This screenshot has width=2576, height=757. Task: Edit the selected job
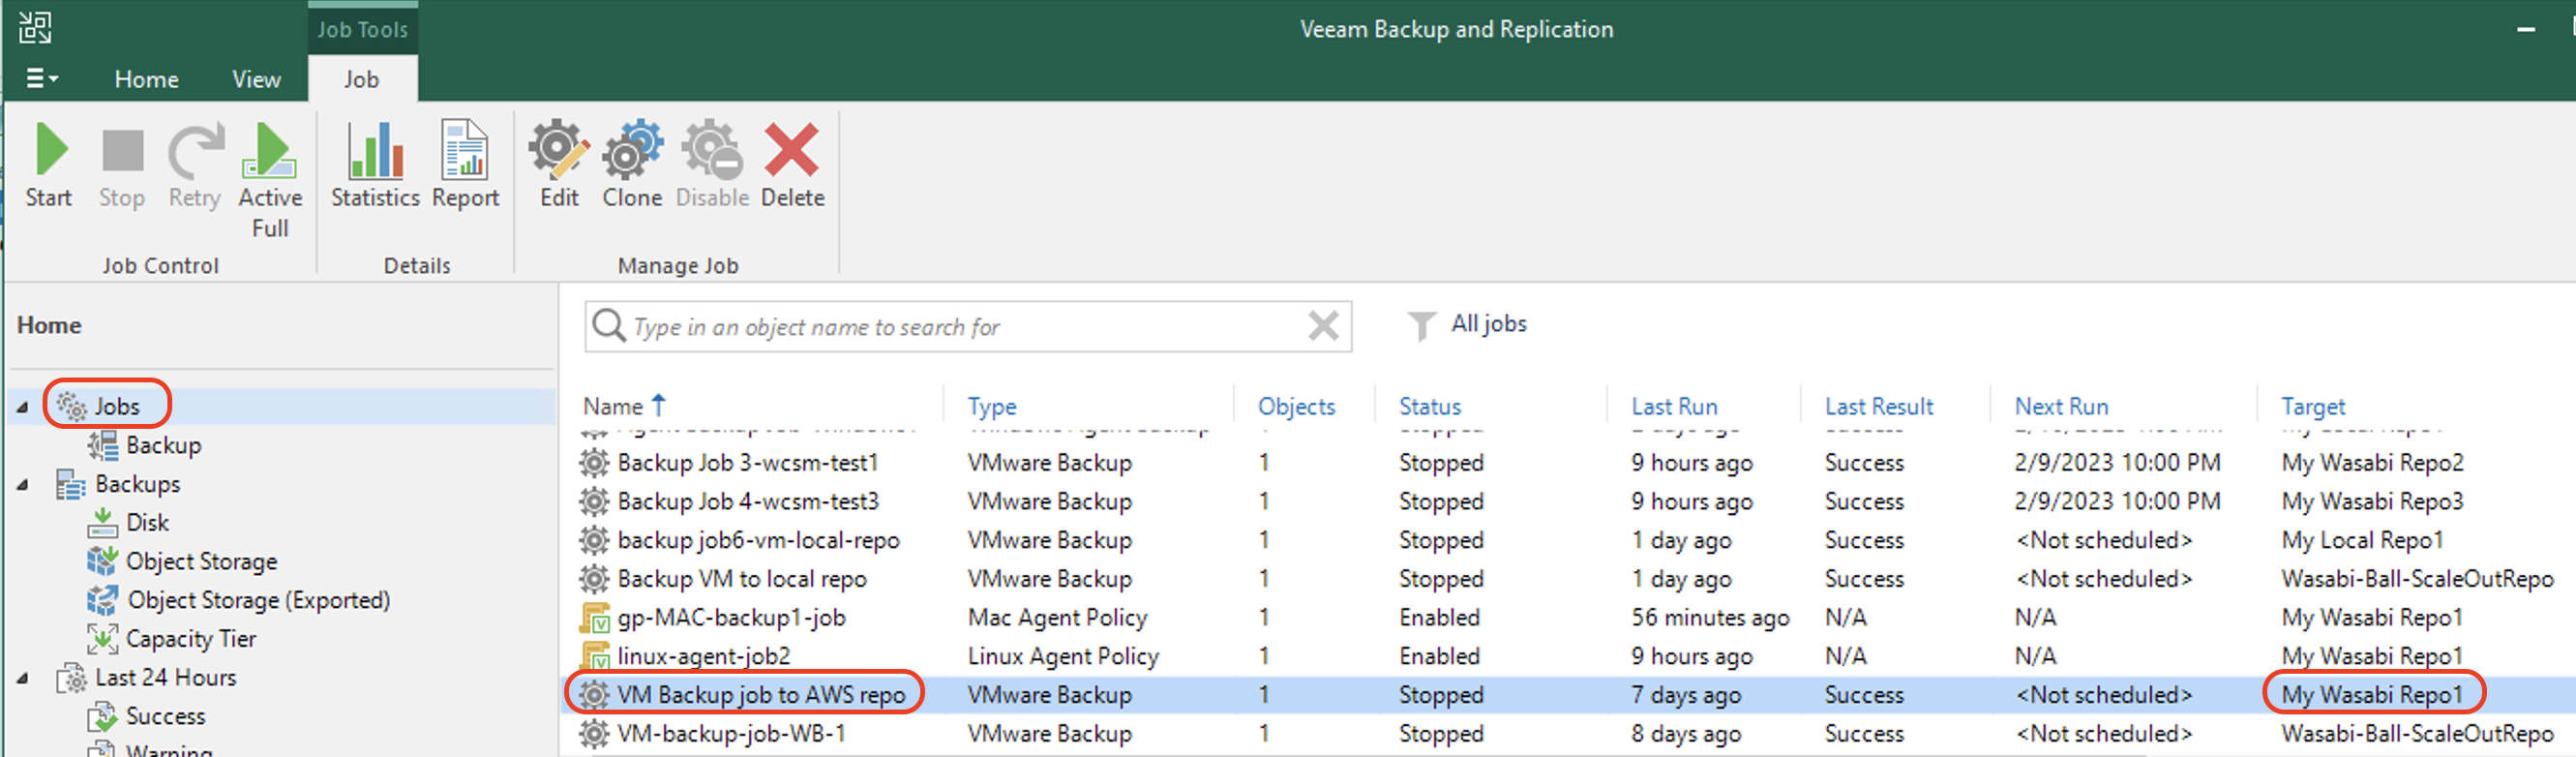click(559, 165)
